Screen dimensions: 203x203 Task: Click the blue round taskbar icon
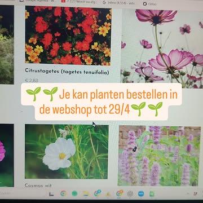tap(141, 193)
